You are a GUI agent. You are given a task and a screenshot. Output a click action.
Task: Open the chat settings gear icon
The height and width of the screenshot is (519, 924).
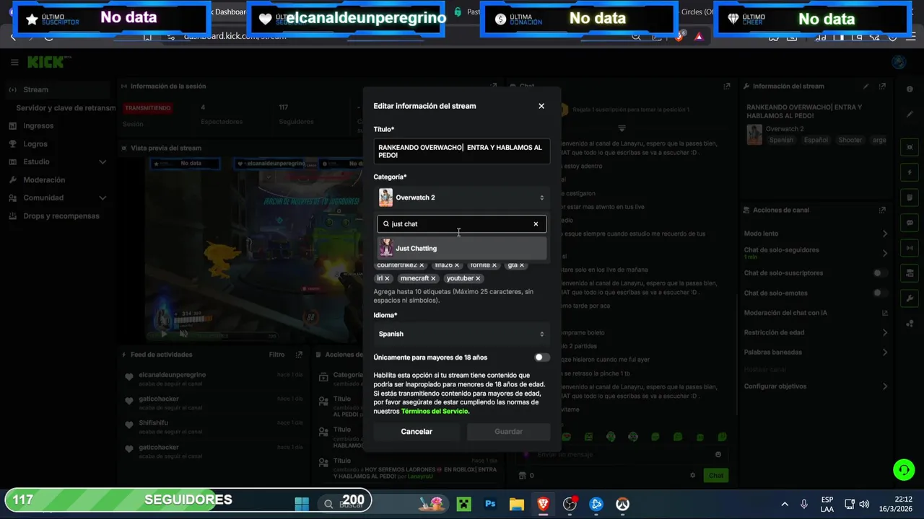693,476
